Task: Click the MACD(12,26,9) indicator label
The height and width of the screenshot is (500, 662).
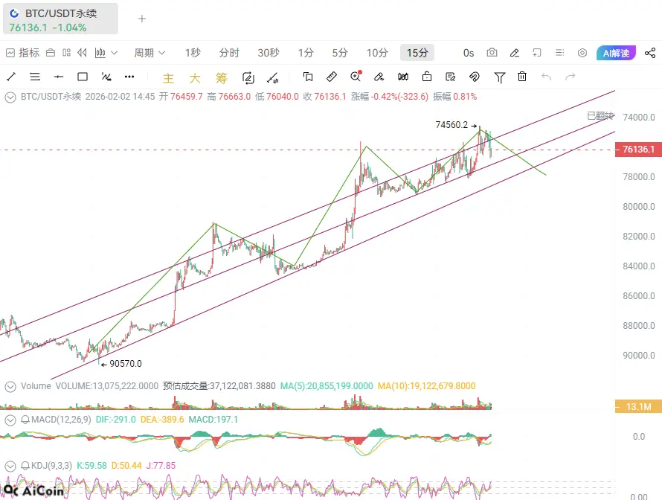Action: tap(61, 420)
